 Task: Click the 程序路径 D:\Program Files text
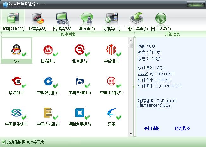click(x=157, y=103)
